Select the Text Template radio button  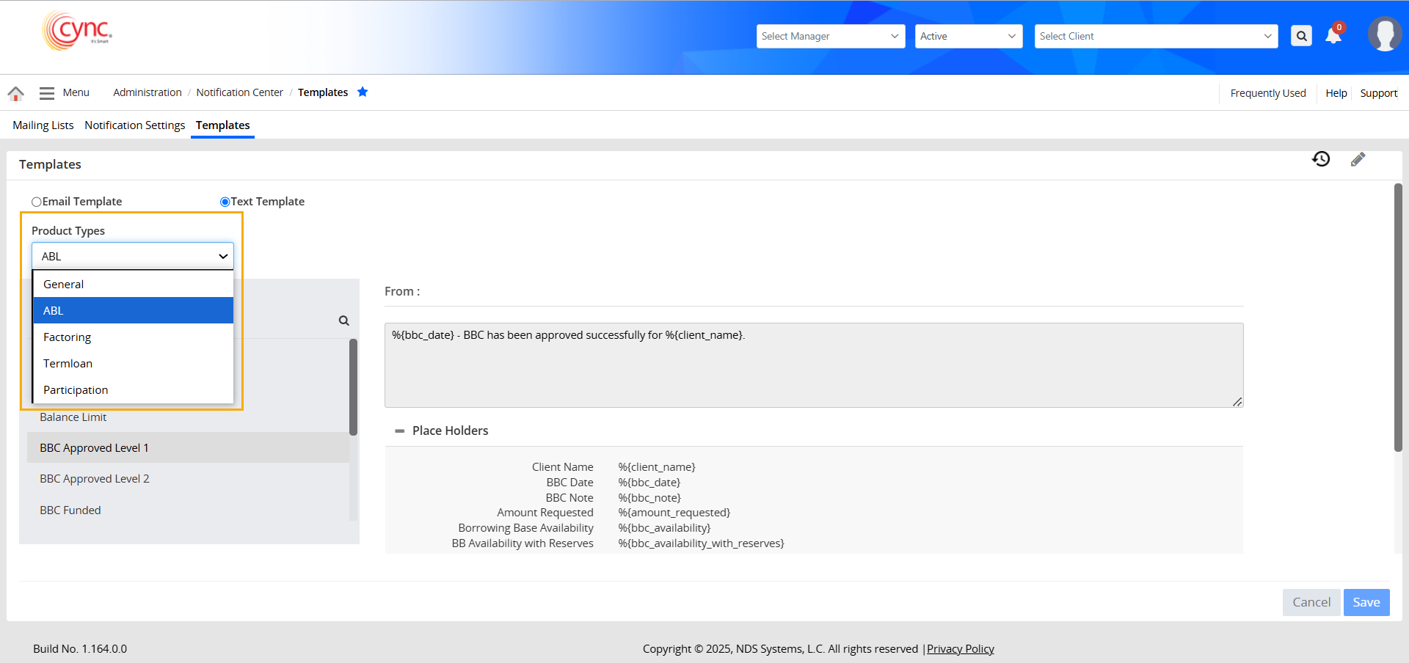(225, 202)
